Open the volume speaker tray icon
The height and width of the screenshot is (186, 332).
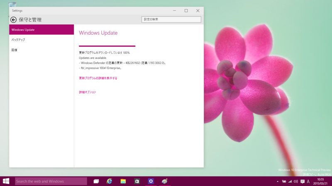[296, 181]
